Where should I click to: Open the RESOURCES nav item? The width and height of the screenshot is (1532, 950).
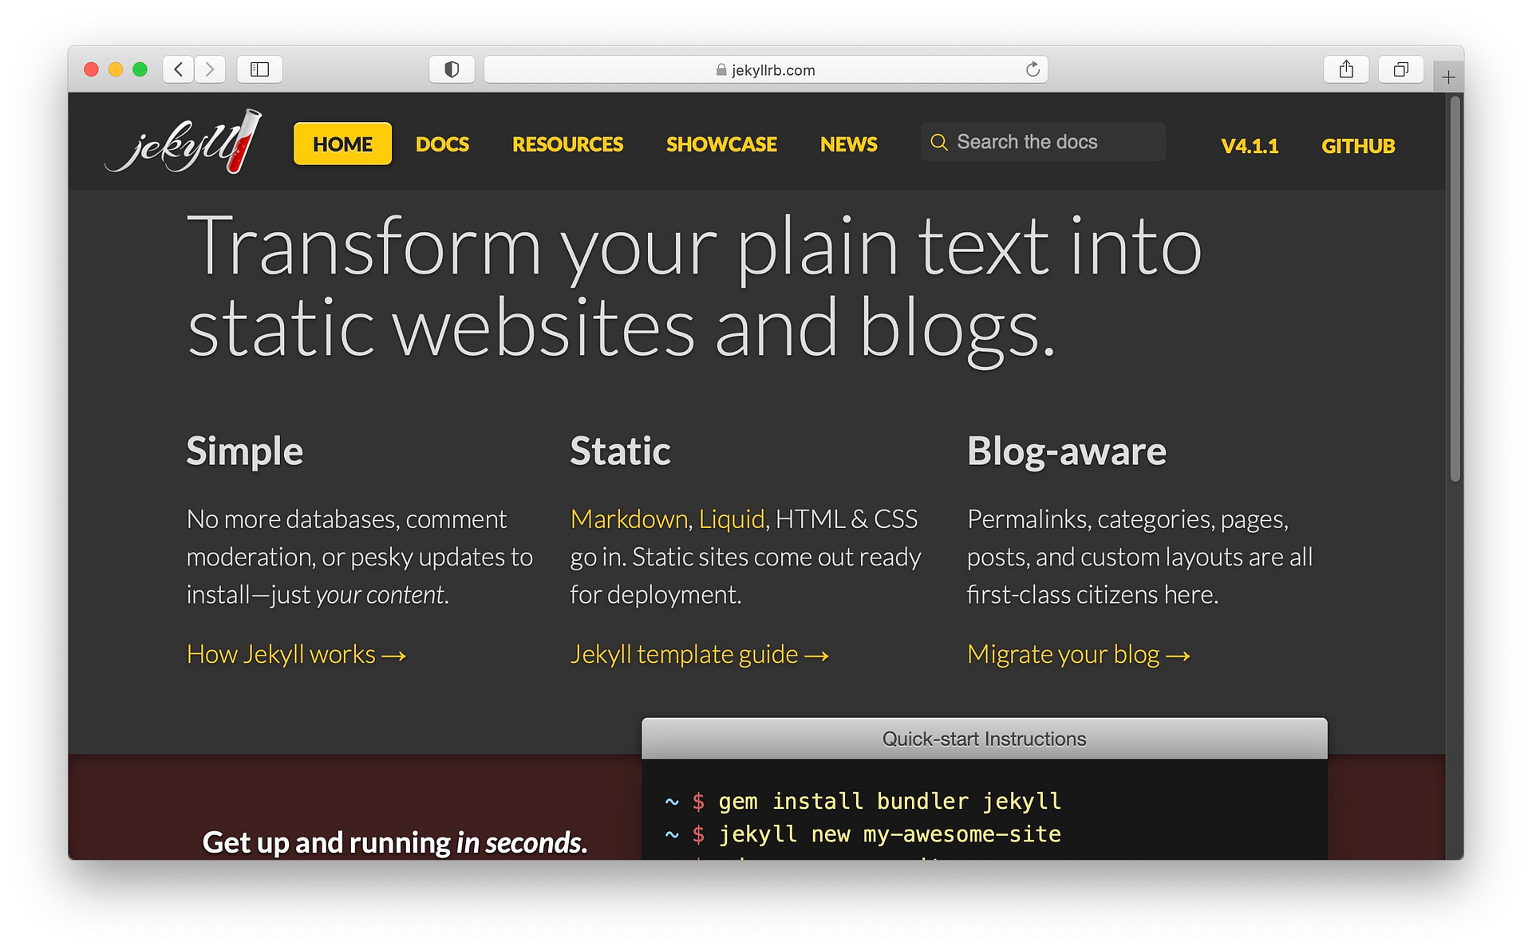click(x=567, y=144)
